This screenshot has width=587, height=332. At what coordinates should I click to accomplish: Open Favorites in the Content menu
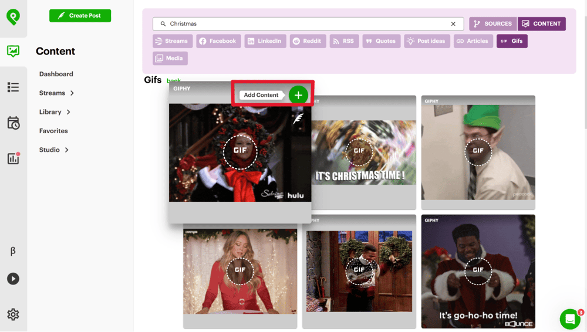click(x=53, y=131)
